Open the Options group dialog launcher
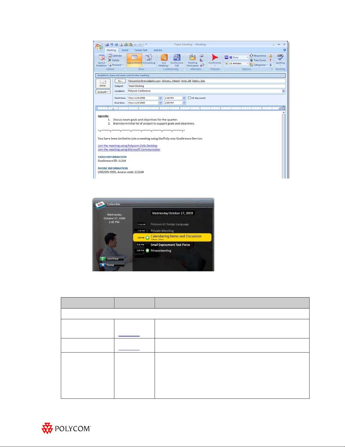 click(272, 69)
